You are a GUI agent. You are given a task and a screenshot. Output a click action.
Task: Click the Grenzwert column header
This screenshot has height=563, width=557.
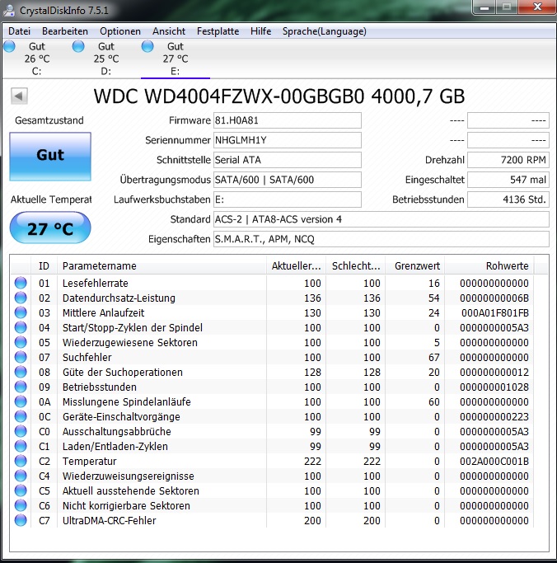[x=415, y=266]
